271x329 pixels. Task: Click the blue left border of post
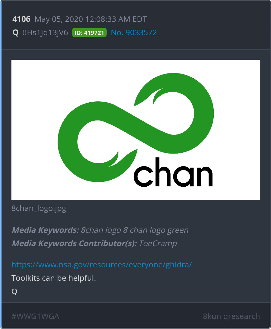(1, 164)
